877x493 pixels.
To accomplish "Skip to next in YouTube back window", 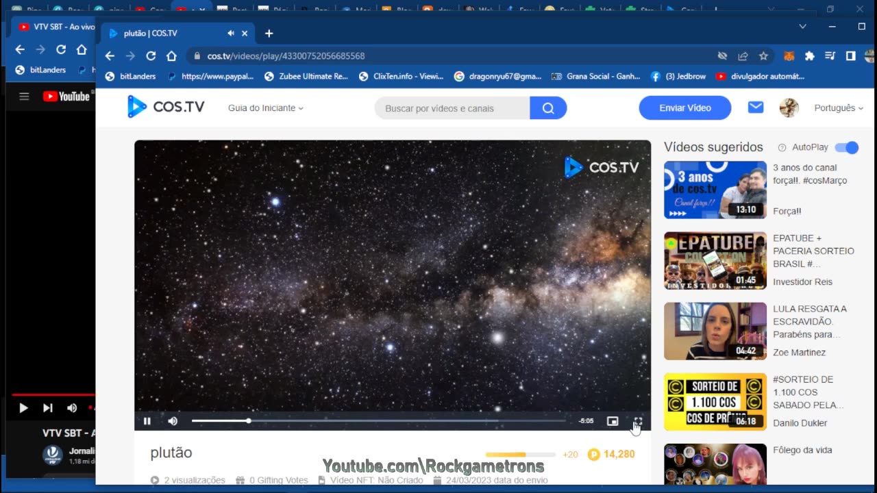I will (47, 408).
